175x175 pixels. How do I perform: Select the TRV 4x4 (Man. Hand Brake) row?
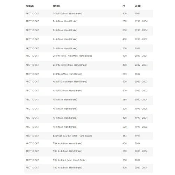click(x=89, y=168)
